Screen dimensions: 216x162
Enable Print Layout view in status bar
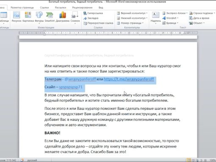[189, 160]
